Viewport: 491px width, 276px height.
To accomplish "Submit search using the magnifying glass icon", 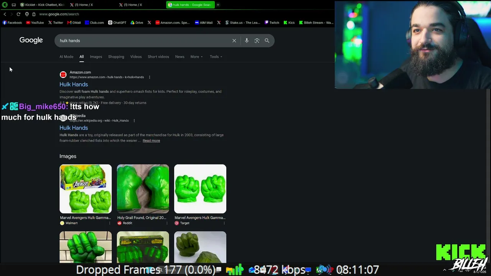I will tap(267, 41).
